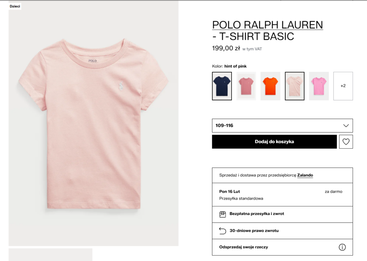Select the rose pink t-shirt variant
This screenshot has height=261, width=367.
point(246,85)
